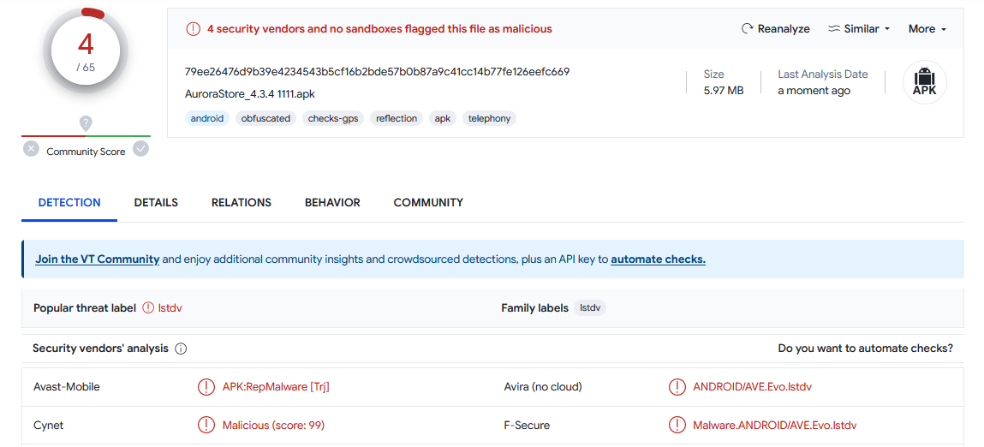The image size is (984, 447).
Task: Click the Reanalyze refresh icon
Action: [x=747, y=29]
